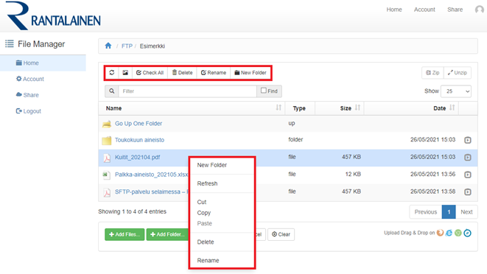487x274 pixels.
Task: Sort by Date column arrows
Action: pos(452,108)
